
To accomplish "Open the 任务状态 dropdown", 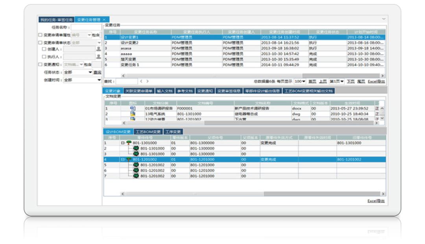I will click(90, 72).
